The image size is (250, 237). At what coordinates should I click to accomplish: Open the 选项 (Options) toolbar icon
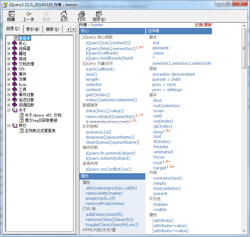pyautogui.click(x=99, y=14)
